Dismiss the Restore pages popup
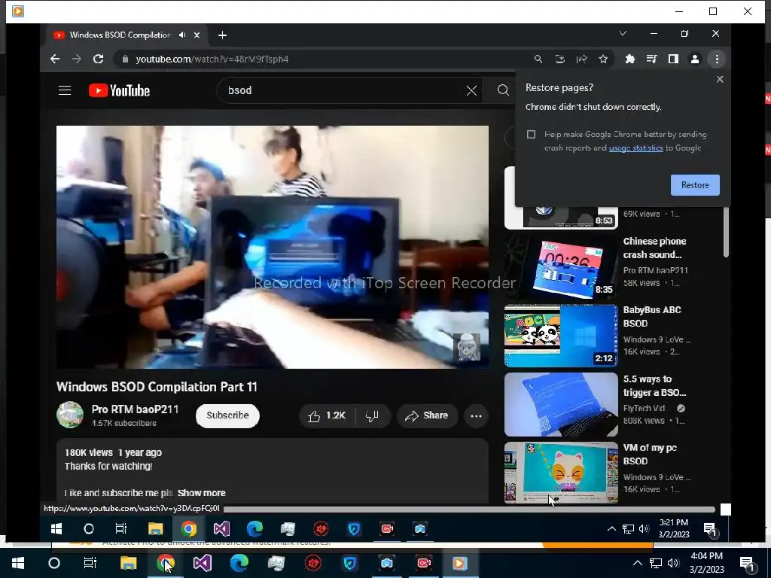Image resolution: width=771 pixels, height=578 pixels. (x=720, y=79)
